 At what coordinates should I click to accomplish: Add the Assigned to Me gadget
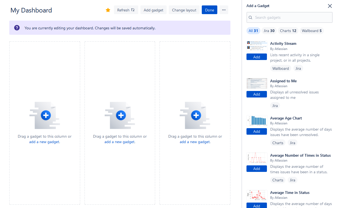257,94
